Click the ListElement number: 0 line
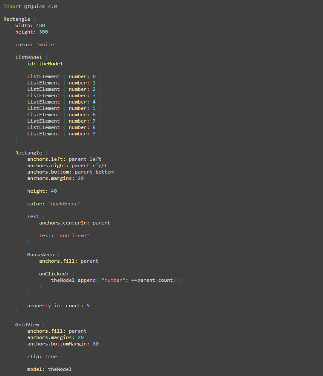323x376 pixels. coord(64,76)
